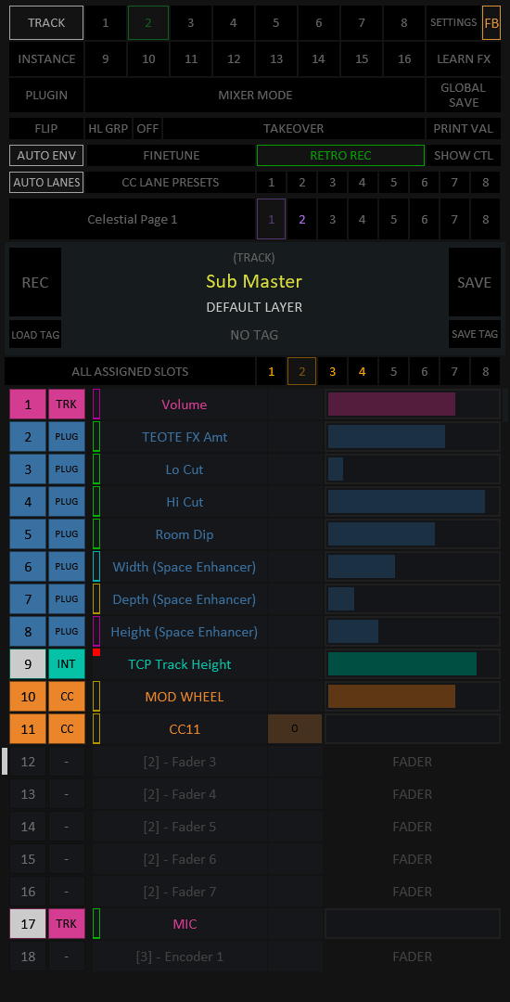This screenshot has width=510, height=1002.
Task: Select Celestial page 2
Action: (x=302, y=219)
